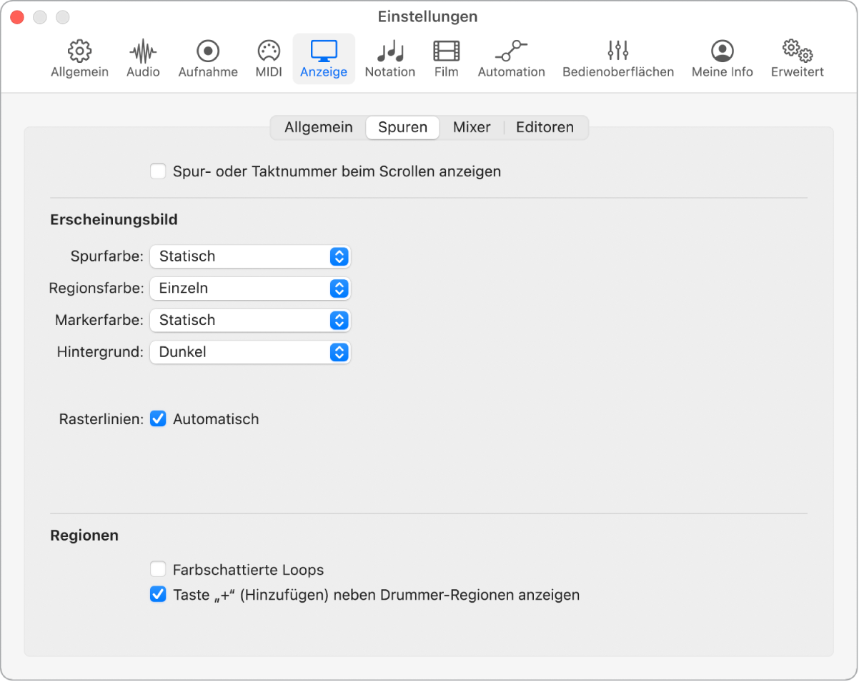Viewport: 859px width, 682px height.
Task: Open the Regionsfarbe dropdown
Action: coord(250,289)
